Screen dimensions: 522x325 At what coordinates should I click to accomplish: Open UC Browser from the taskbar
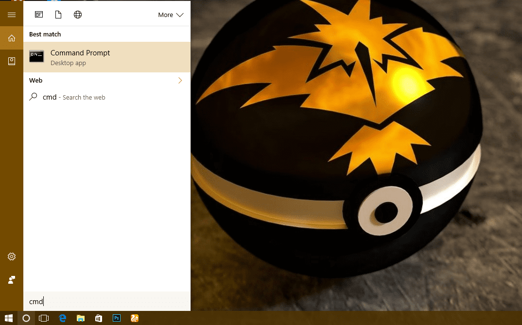coord(135,318)
